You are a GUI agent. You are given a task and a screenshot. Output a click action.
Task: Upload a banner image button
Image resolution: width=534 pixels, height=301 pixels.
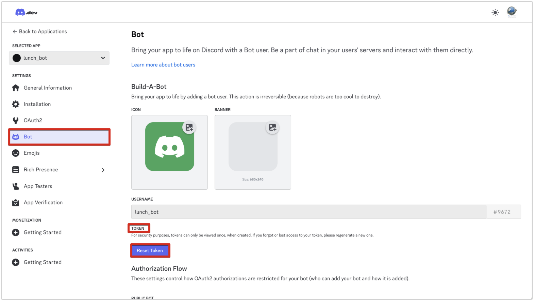pyautogui.click(x=272, y=128)
